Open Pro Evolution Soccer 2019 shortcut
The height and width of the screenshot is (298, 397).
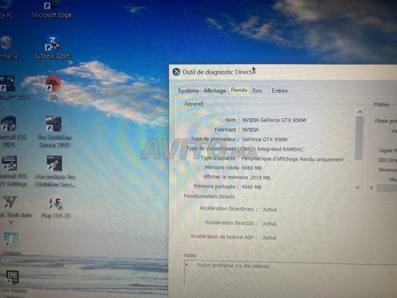tap(54, 125)
